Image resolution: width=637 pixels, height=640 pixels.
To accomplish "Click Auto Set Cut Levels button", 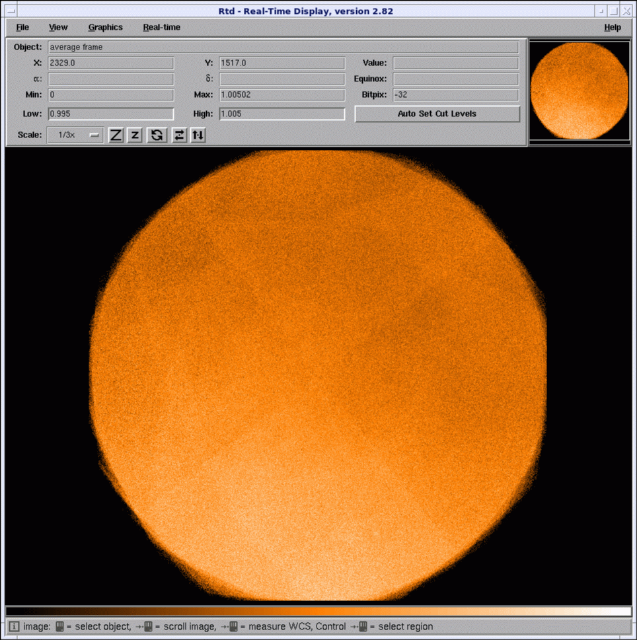I will [437, 114].
